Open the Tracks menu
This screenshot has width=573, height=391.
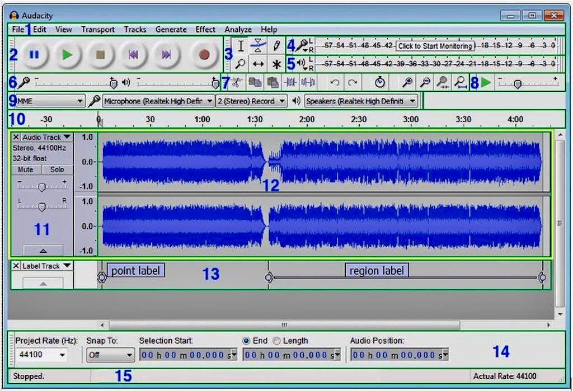click(x=135, y=29)
